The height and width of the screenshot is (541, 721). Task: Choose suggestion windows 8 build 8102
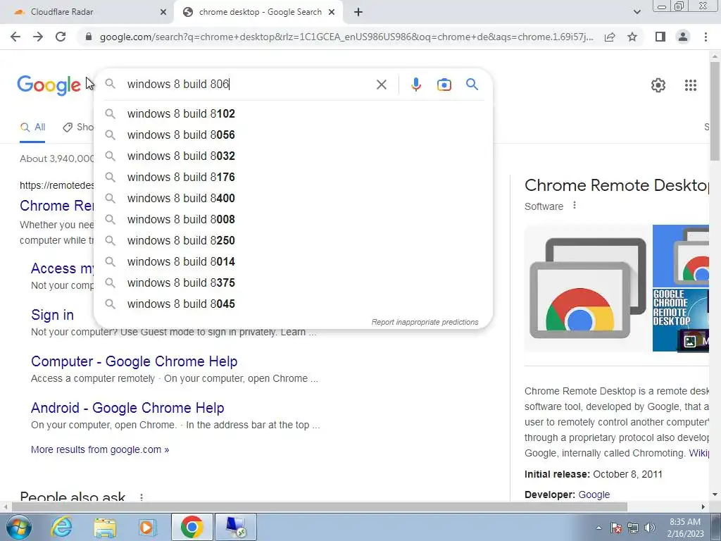click(x=293, y=113)
